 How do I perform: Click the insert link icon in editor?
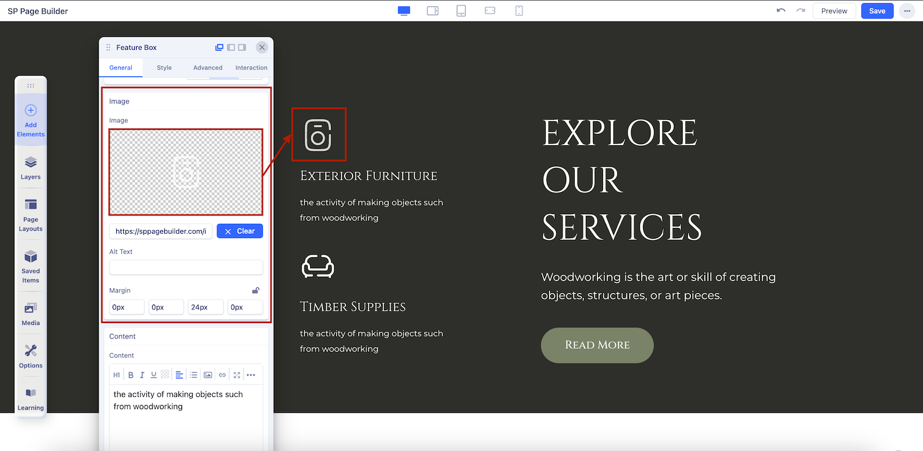coord(222,375)
